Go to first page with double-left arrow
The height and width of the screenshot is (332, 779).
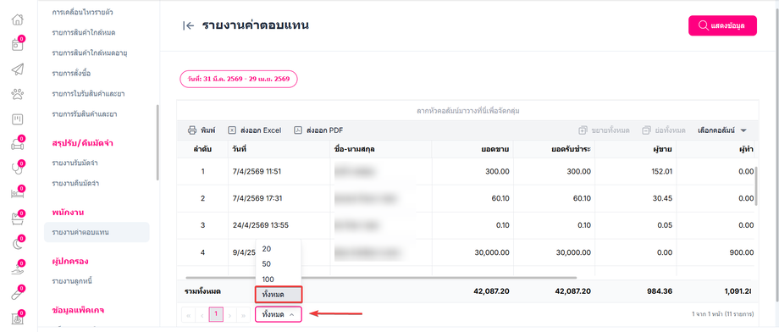click(189, 314)
